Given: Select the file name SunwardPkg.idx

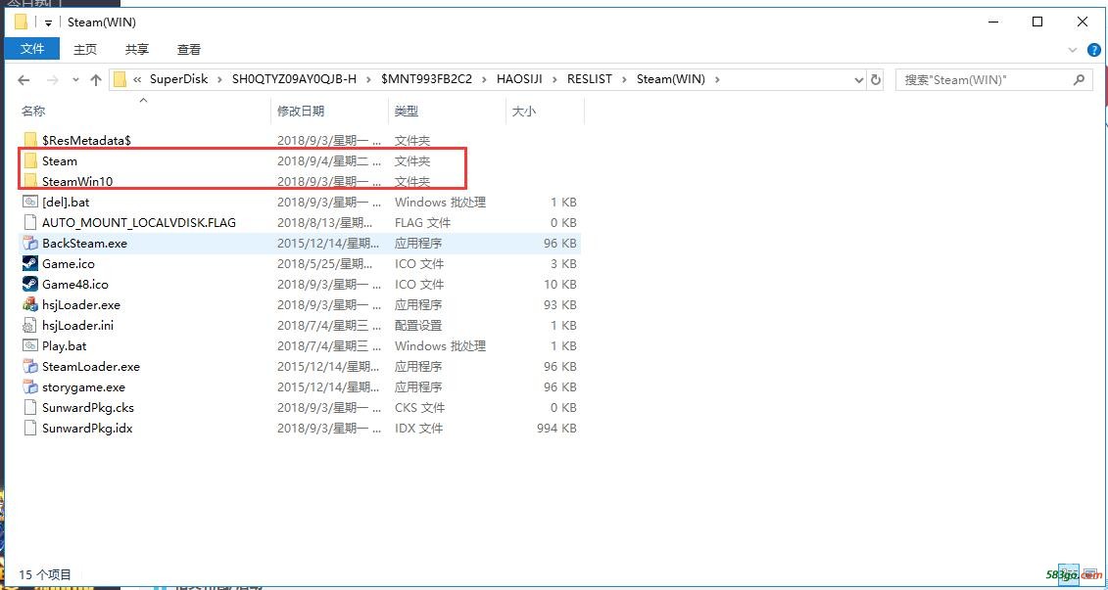Looking at the screenshot, I should (87, 428).
